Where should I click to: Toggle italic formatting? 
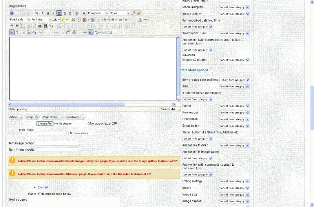(x=42, y=13)
